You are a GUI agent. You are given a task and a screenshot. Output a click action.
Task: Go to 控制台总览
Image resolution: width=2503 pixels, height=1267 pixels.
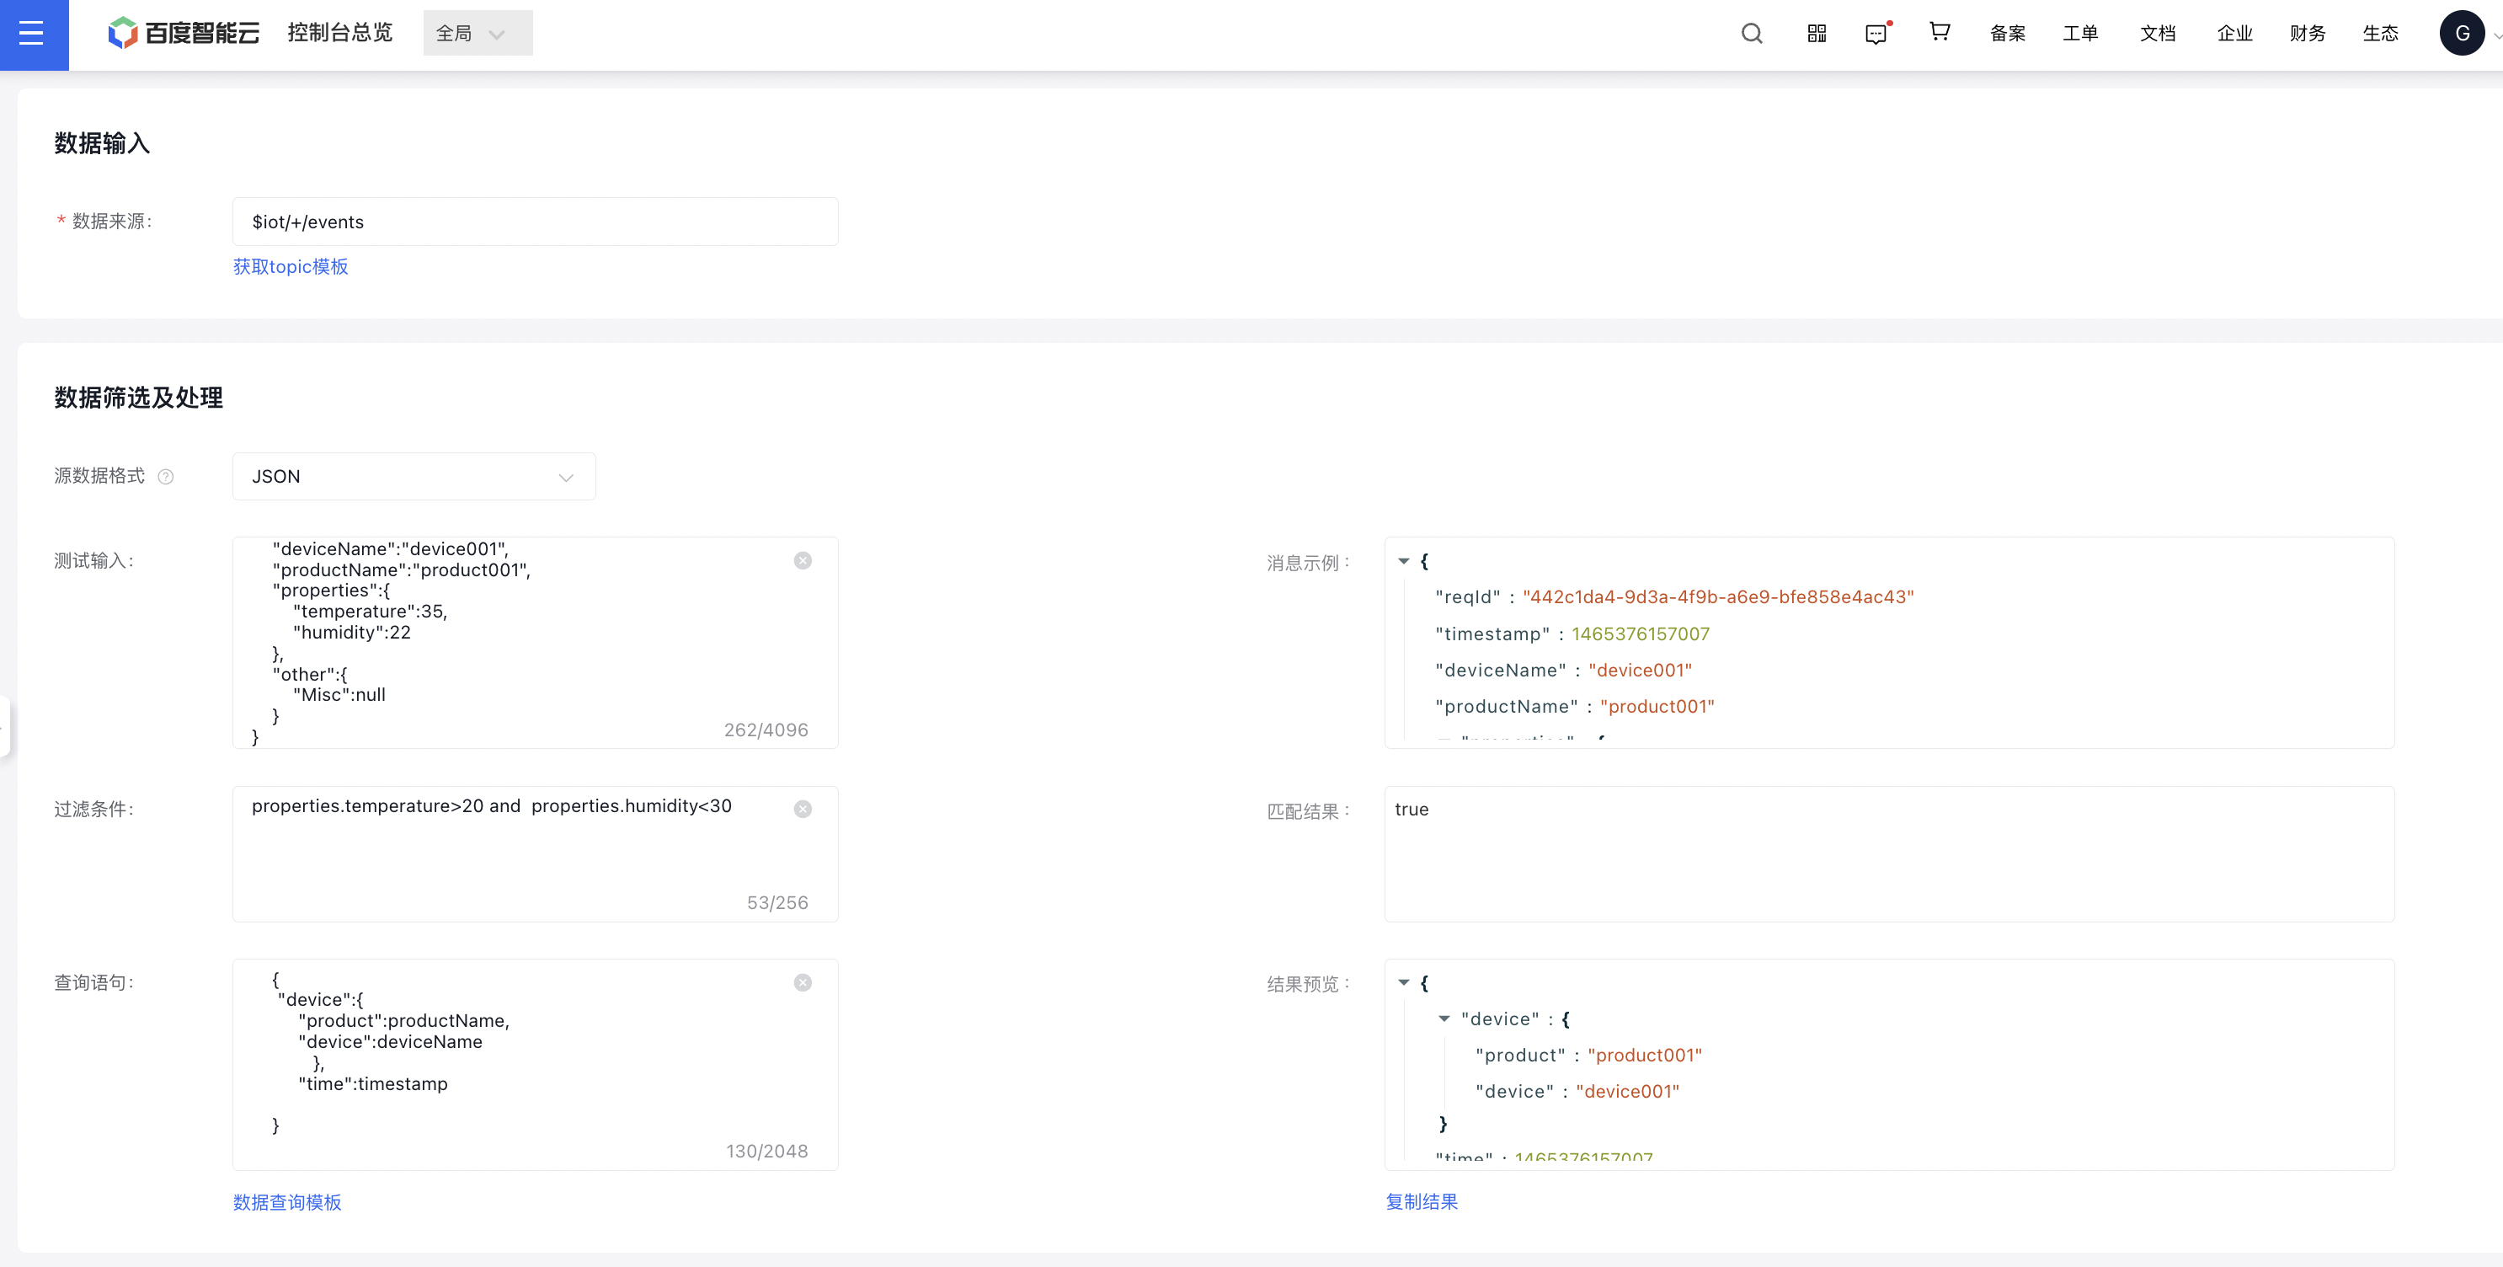(340, 33)
